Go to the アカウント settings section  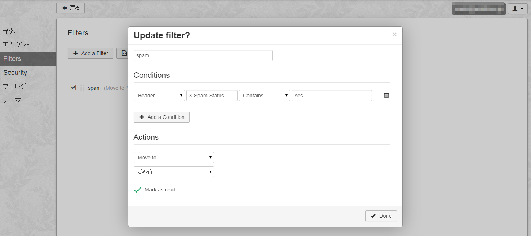tap(17, 45)
